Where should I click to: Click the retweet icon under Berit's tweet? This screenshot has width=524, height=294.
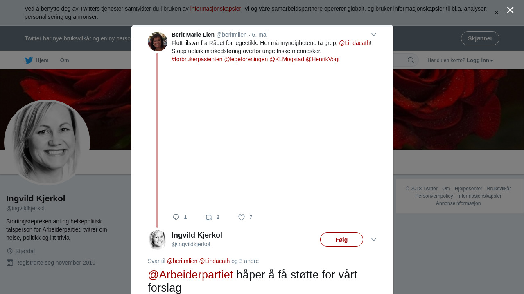click(x=209, y=217)
